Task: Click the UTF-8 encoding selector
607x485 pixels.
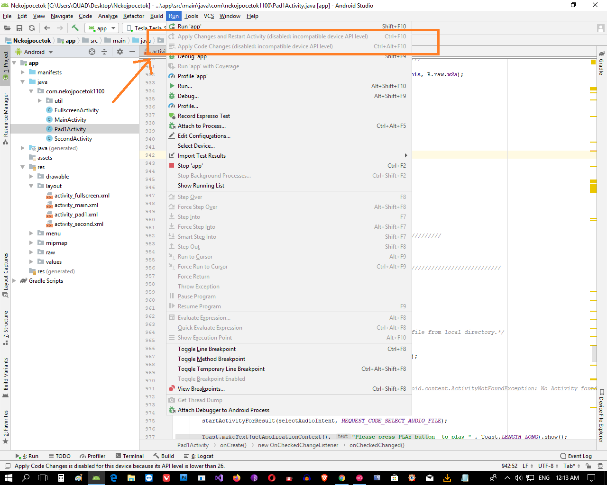Action: pos(548,466)
